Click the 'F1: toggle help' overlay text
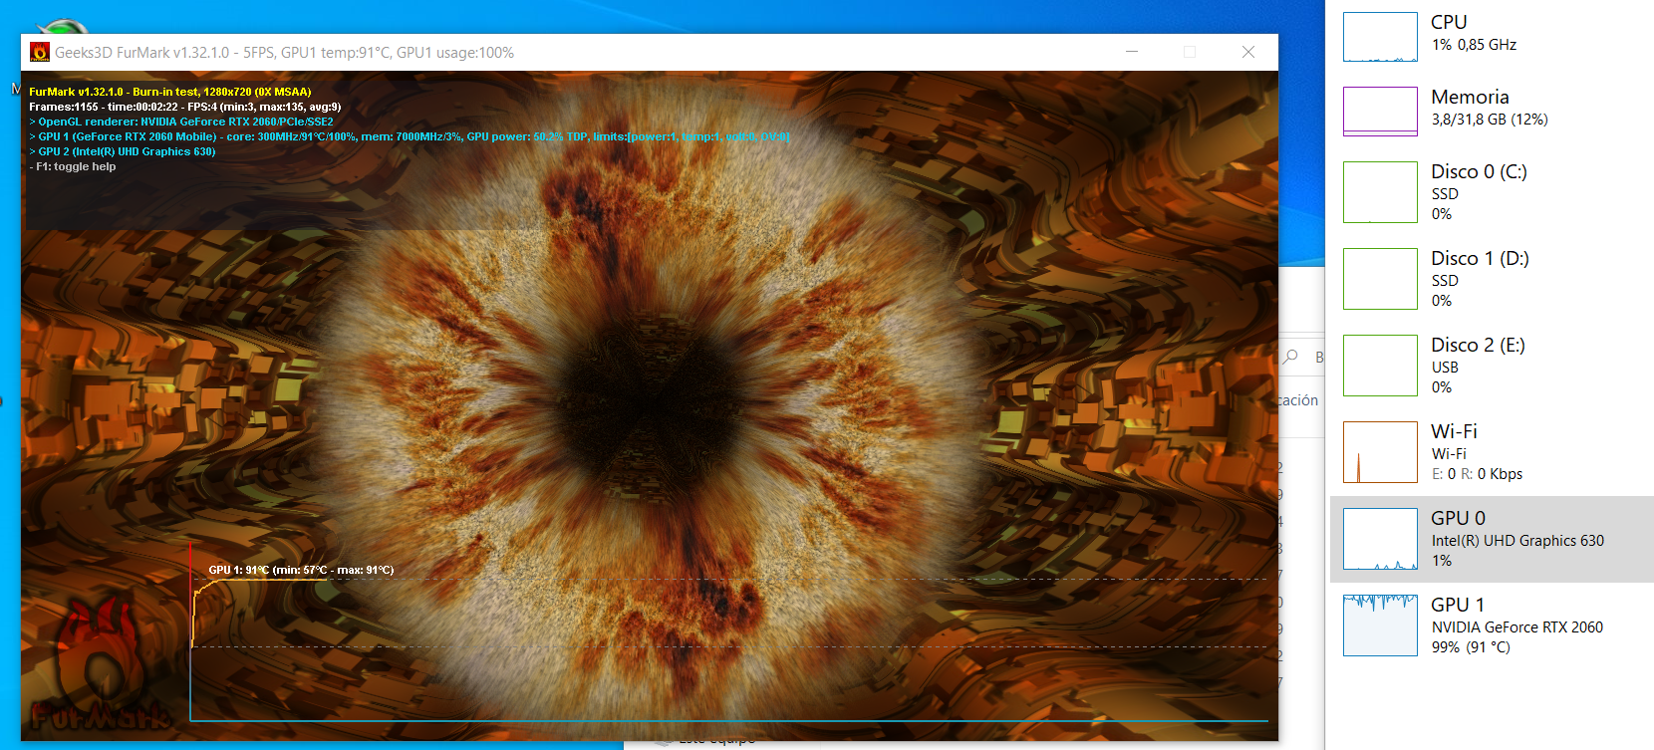The image size is (1654, 750). coord(75,167)
